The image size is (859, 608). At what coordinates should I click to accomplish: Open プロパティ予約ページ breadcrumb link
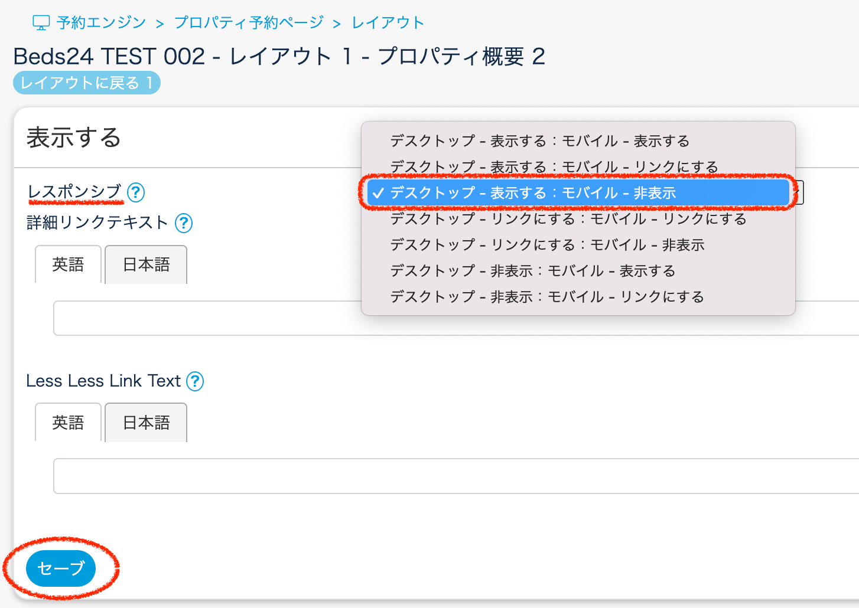click(249, 23)
